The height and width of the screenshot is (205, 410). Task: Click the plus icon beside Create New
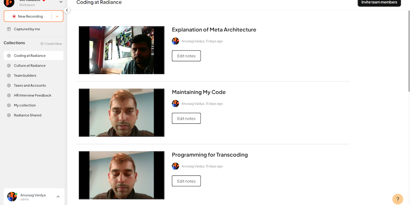42,44
